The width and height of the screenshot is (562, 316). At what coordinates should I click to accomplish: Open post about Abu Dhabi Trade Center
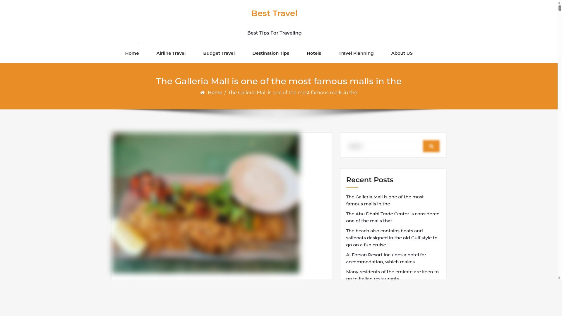pos(393,217)
